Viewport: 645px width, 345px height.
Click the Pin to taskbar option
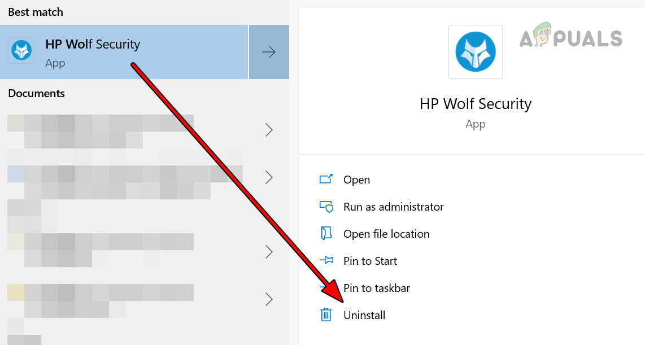[x=377, y=287]
